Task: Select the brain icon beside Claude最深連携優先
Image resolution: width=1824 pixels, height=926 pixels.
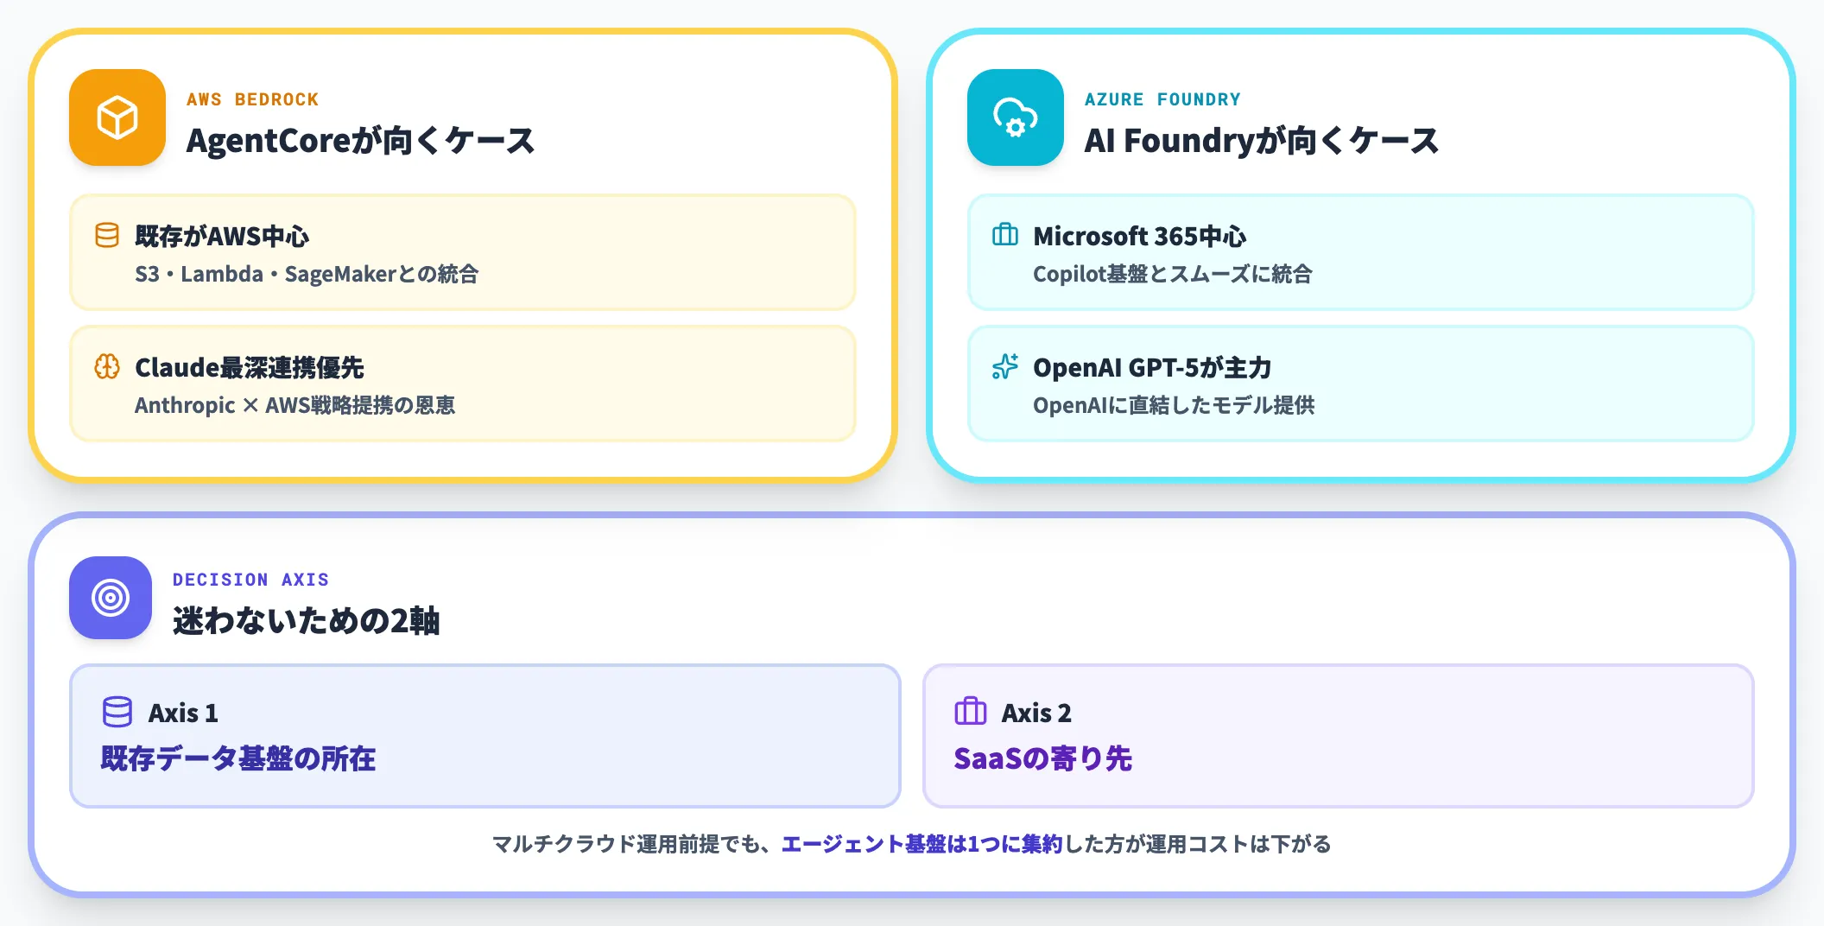Action: (x=107, y=366)
